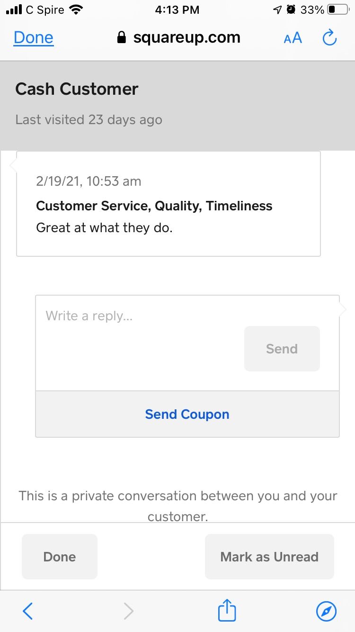Open in Safari compass icon
The width and height of the screenshot is (355, 632).
point(326,611)
